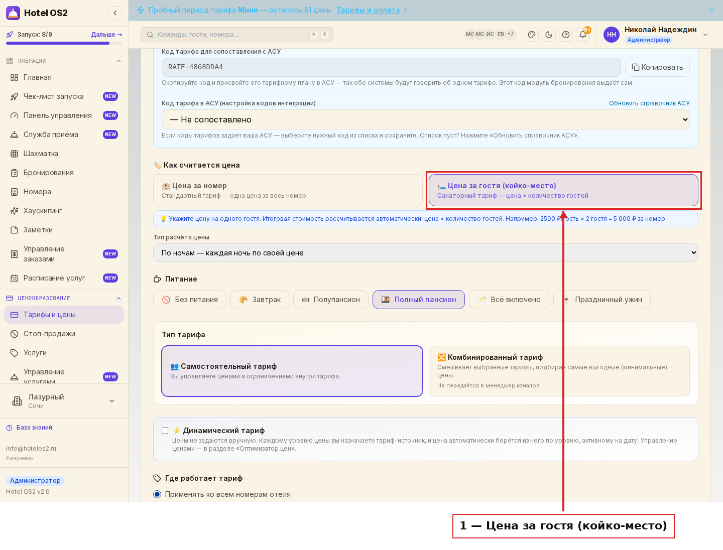Open Тип расчёта цены dropdown
This screenshot has height=550, width=723.
(426, 253)
